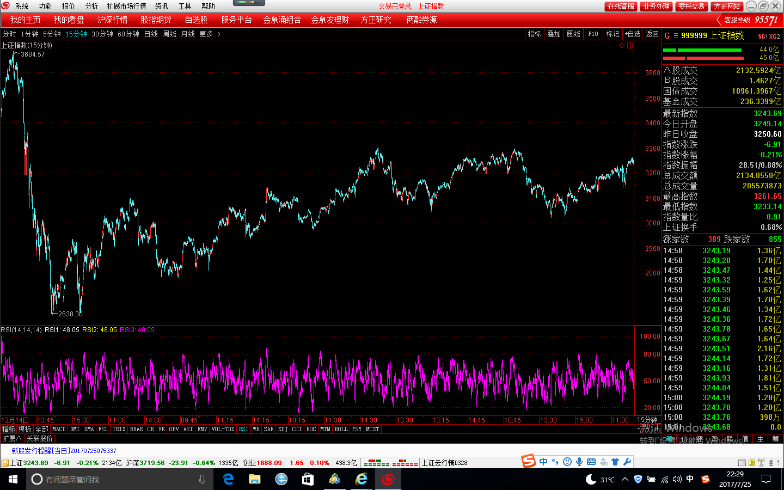This screenshot has height=490, width=784.
Task: Expand the 更多 periods dropdown
Action: (x=210, y=34)
